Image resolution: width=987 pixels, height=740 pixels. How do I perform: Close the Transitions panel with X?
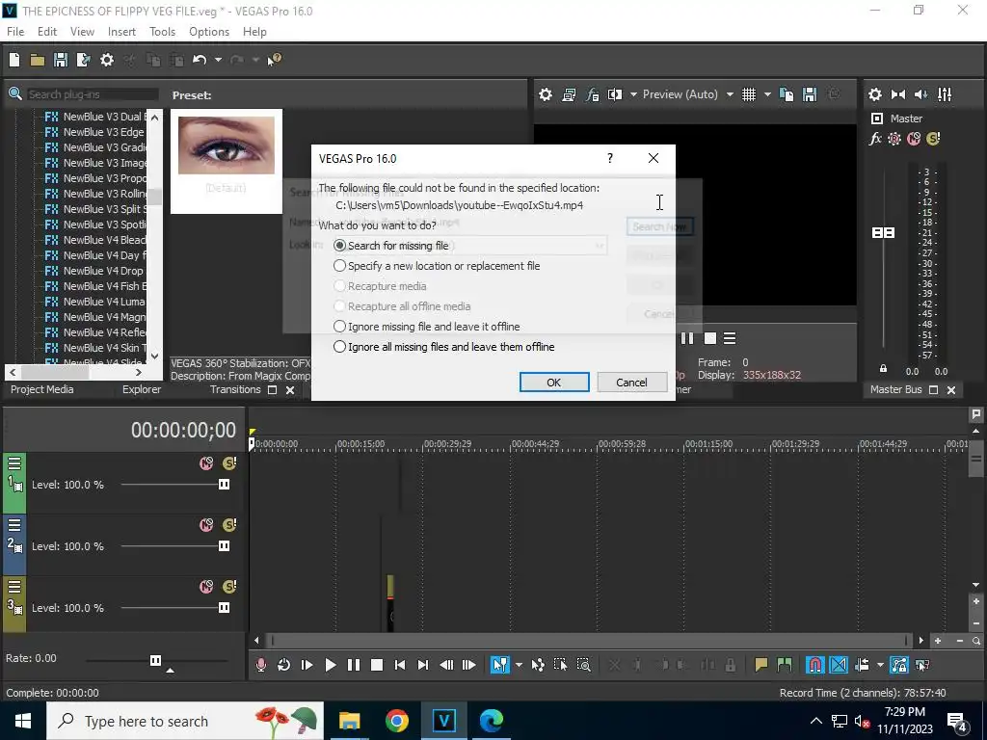pyautogui.click(x=290, y=390)
